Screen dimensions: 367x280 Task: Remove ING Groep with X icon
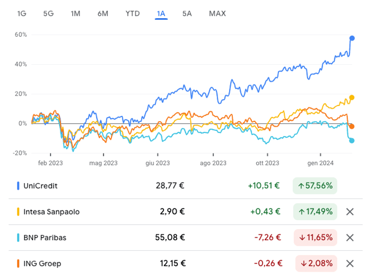tap(350, 264)
